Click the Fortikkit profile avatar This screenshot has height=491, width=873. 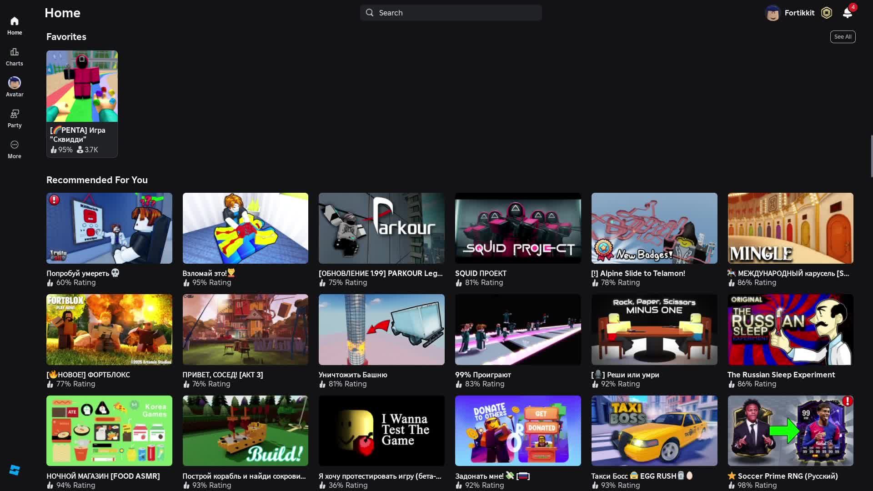coord(773,13)
